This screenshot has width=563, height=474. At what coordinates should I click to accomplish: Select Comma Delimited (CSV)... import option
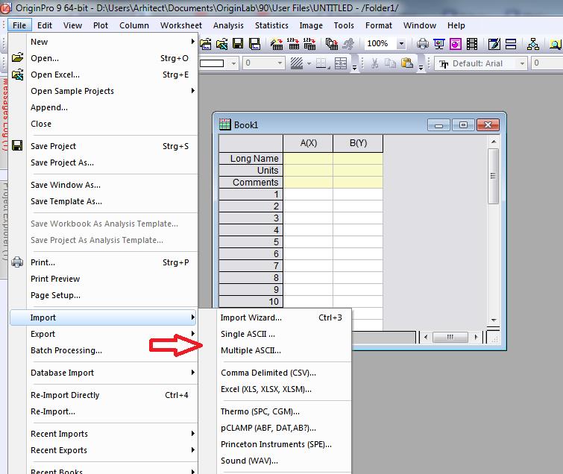point(268,373)
